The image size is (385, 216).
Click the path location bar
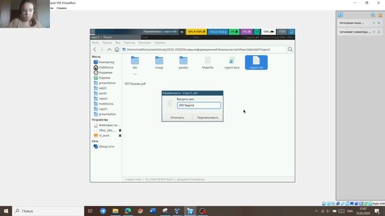204,49
